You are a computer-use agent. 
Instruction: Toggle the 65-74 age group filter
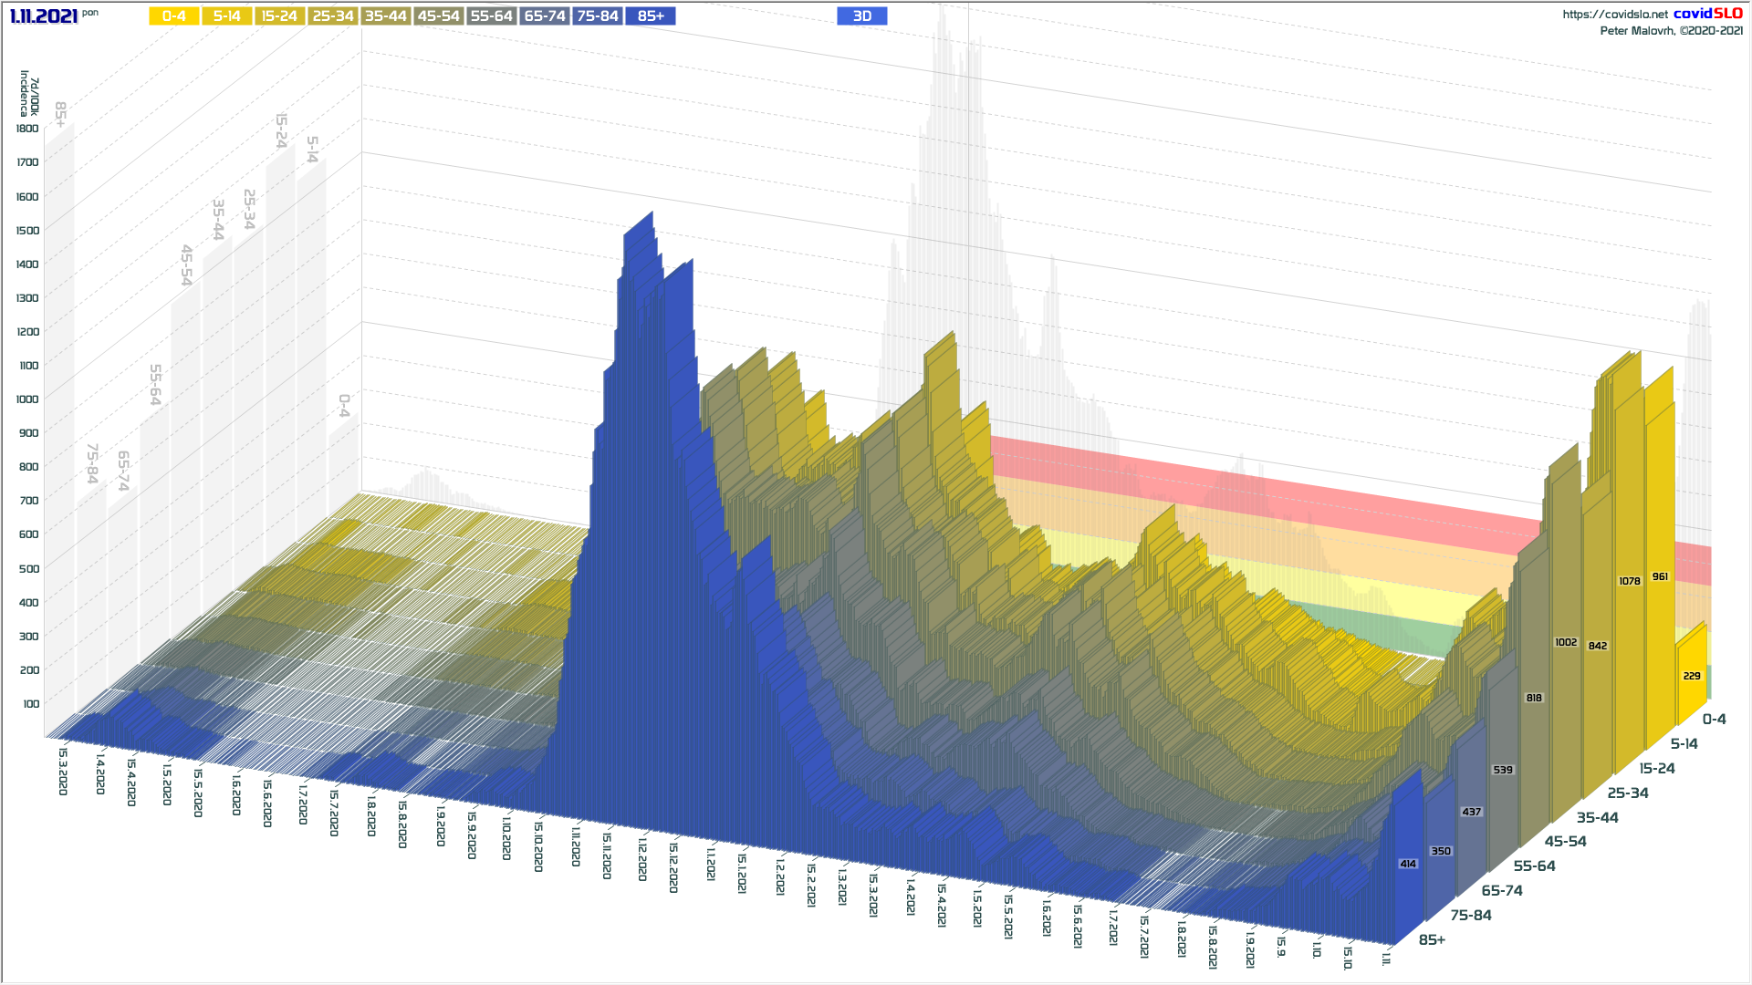click(545, 16)
